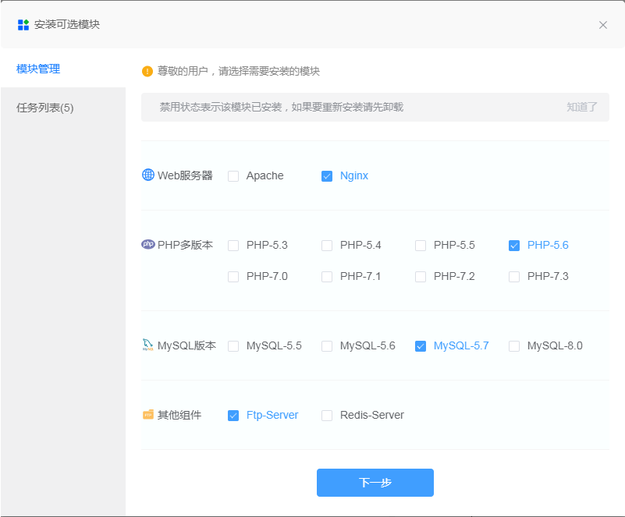Dismiss notice with 知道了 link
625x517 pixels.
(x=582, y=107)
